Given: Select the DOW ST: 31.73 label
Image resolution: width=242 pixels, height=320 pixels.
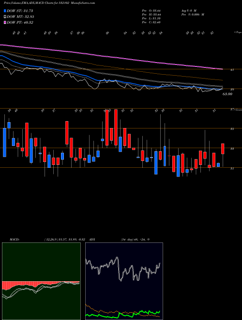Looking at the screenshot, I should pos(20,11).
